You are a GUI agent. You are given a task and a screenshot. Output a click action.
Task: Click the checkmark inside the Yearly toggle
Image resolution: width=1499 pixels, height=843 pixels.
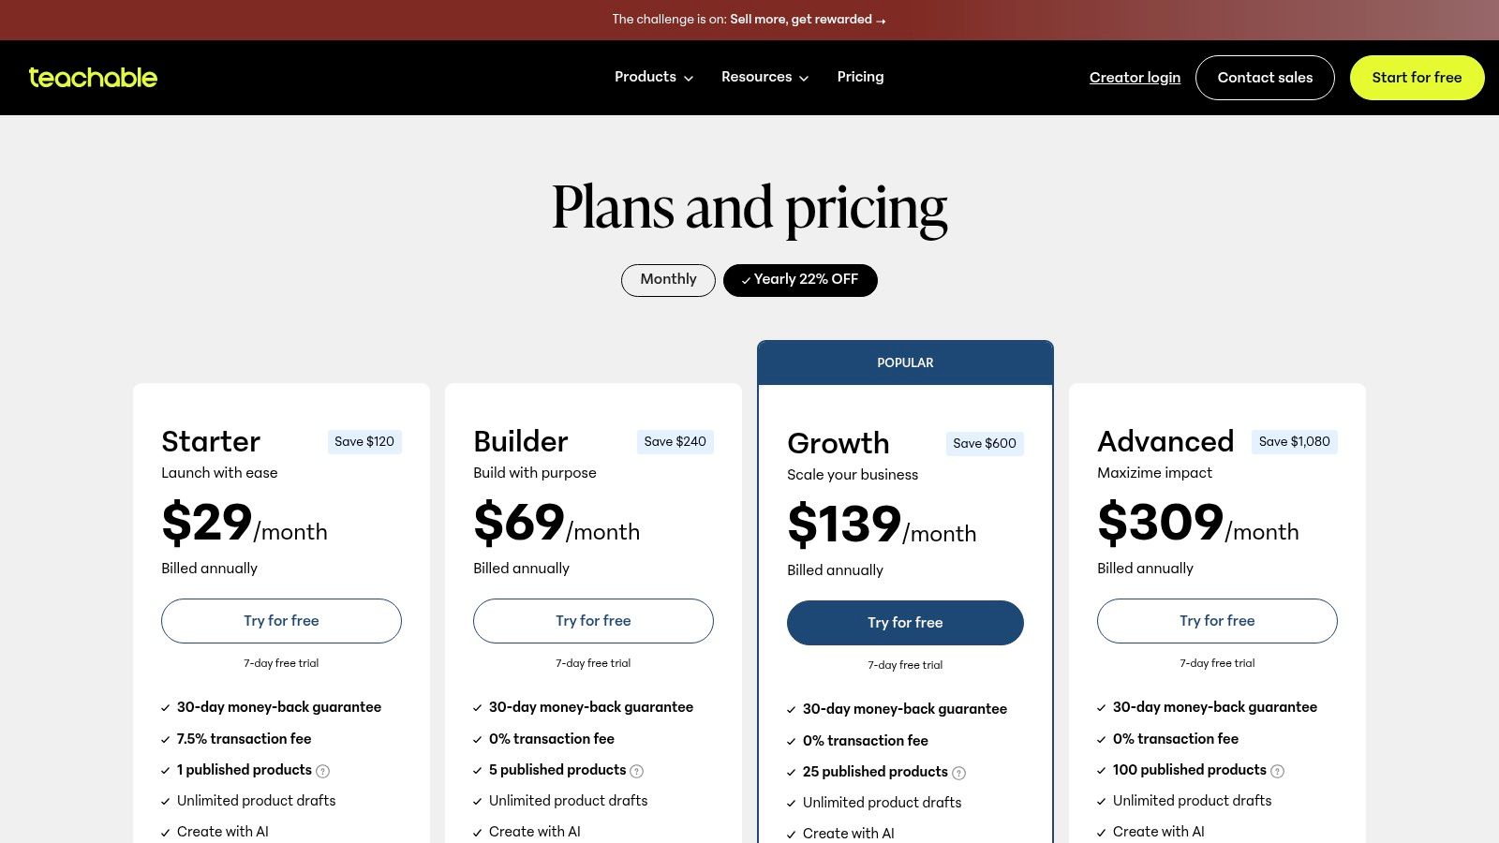pyautogui.click(x=746, y=279)
